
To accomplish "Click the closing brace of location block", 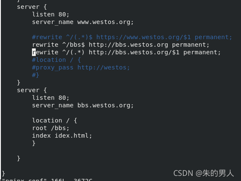I will tap(34, 143).
